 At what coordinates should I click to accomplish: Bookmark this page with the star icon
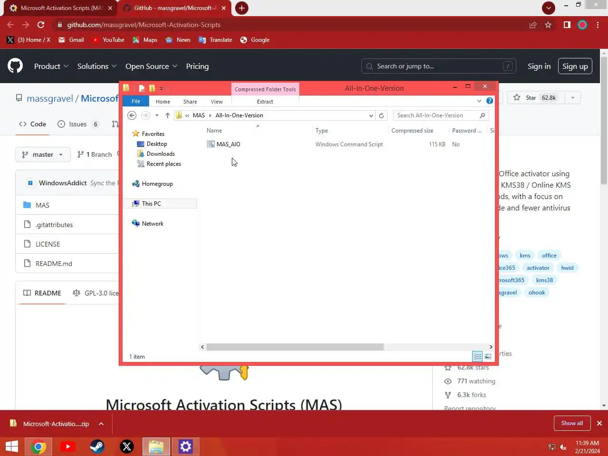click(548, 25)
